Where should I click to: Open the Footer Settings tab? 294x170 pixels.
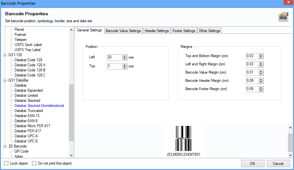click(x=184, y=31)
